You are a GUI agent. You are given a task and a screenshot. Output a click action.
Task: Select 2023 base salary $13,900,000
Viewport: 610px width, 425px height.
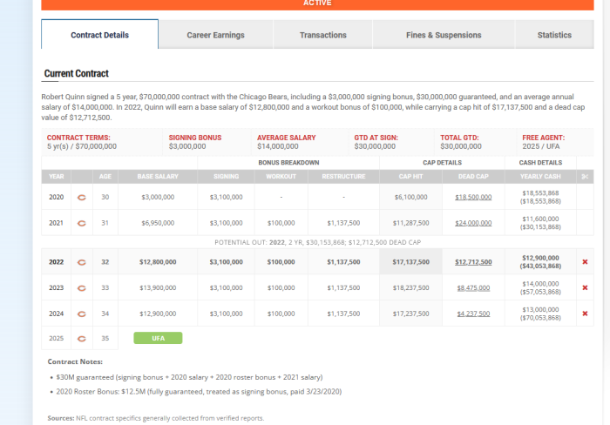tap(158, 287)
